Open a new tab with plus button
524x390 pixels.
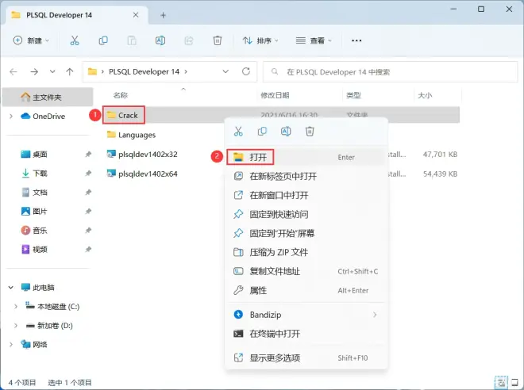tap(163, 15)
